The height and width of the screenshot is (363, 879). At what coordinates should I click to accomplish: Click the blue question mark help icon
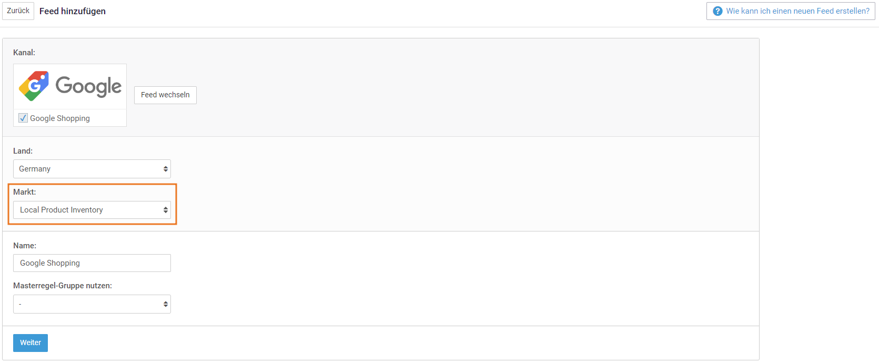point(717,11)
